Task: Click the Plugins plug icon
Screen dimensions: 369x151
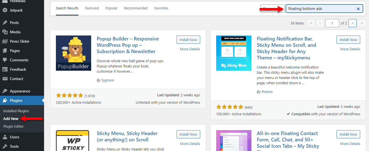Action: coord(5,100)
